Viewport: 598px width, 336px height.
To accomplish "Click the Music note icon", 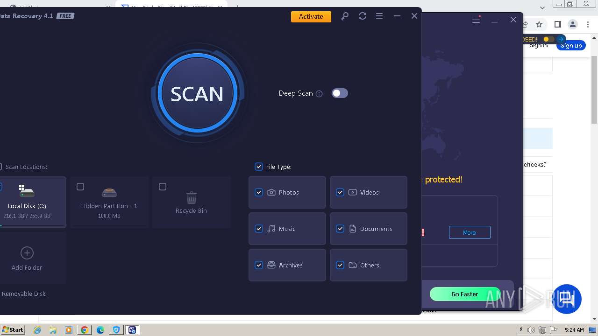I will pos(271,229).
